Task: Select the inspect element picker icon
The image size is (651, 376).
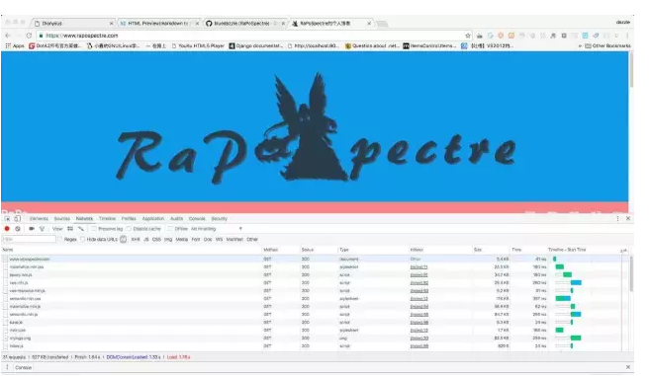Action: 7,219
